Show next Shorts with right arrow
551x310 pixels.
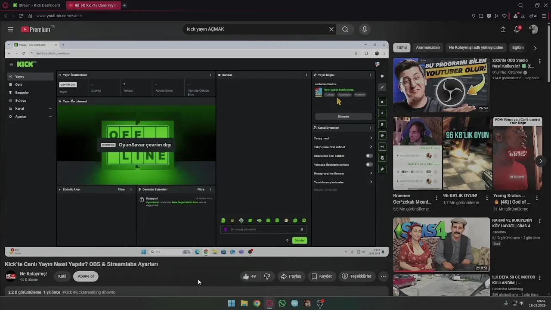(x=541, y=161)
